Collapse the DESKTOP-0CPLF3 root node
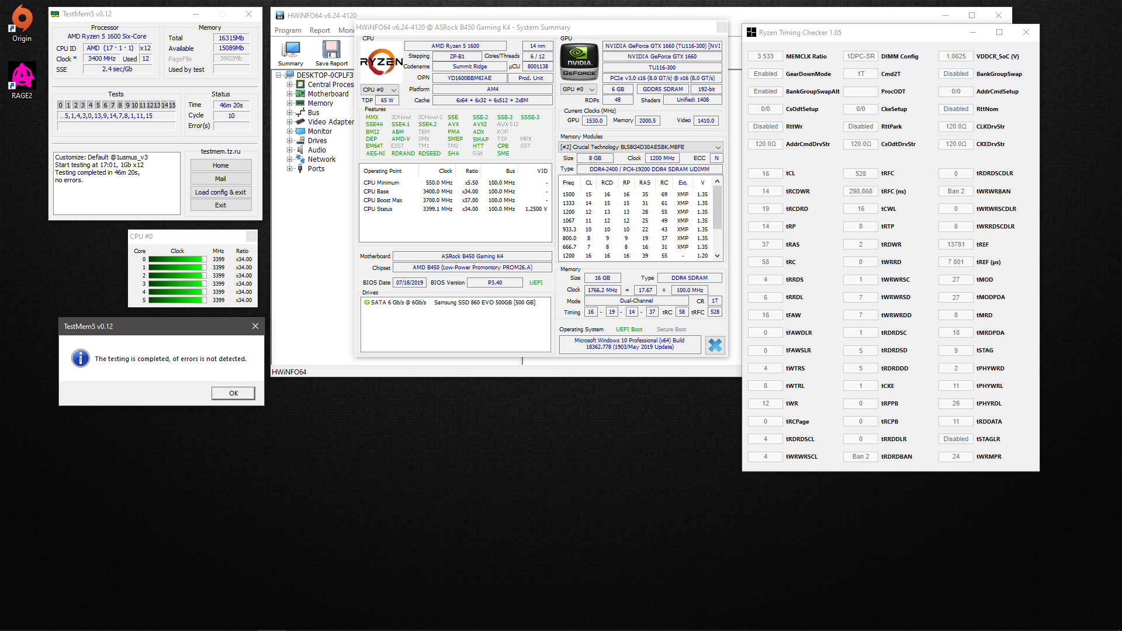Screen dimensions: 1122x631 (x=279, y=75)
